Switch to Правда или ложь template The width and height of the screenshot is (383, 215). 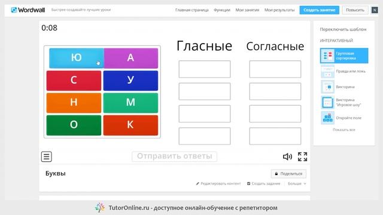point(344,71)
